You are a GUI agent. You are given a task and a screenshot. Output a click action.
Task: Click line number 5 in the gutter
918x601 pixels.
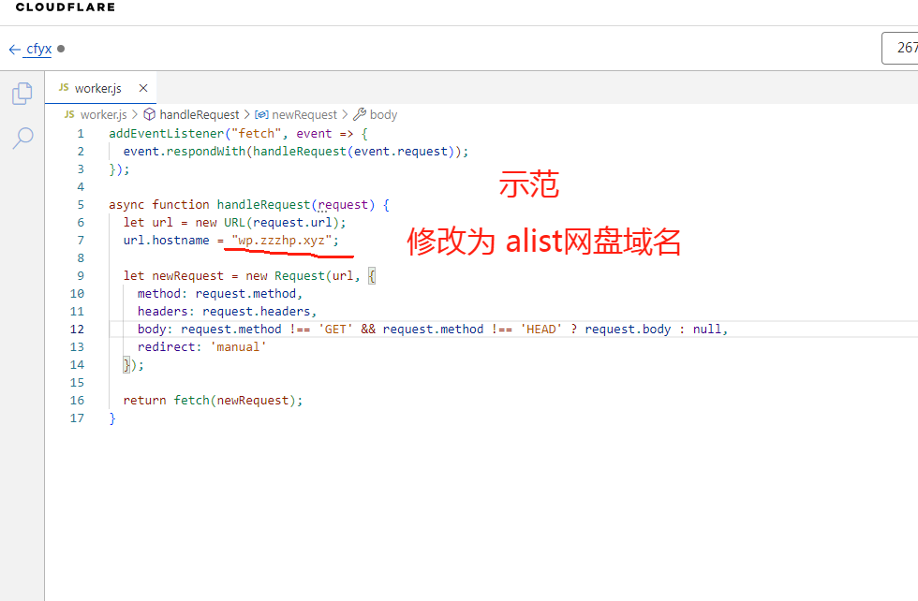(81, 205)
